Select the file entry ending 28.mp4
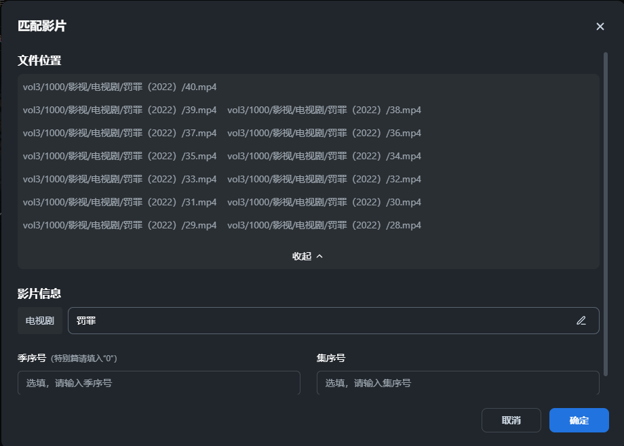 pyautogui.click(x=324, y=225)
